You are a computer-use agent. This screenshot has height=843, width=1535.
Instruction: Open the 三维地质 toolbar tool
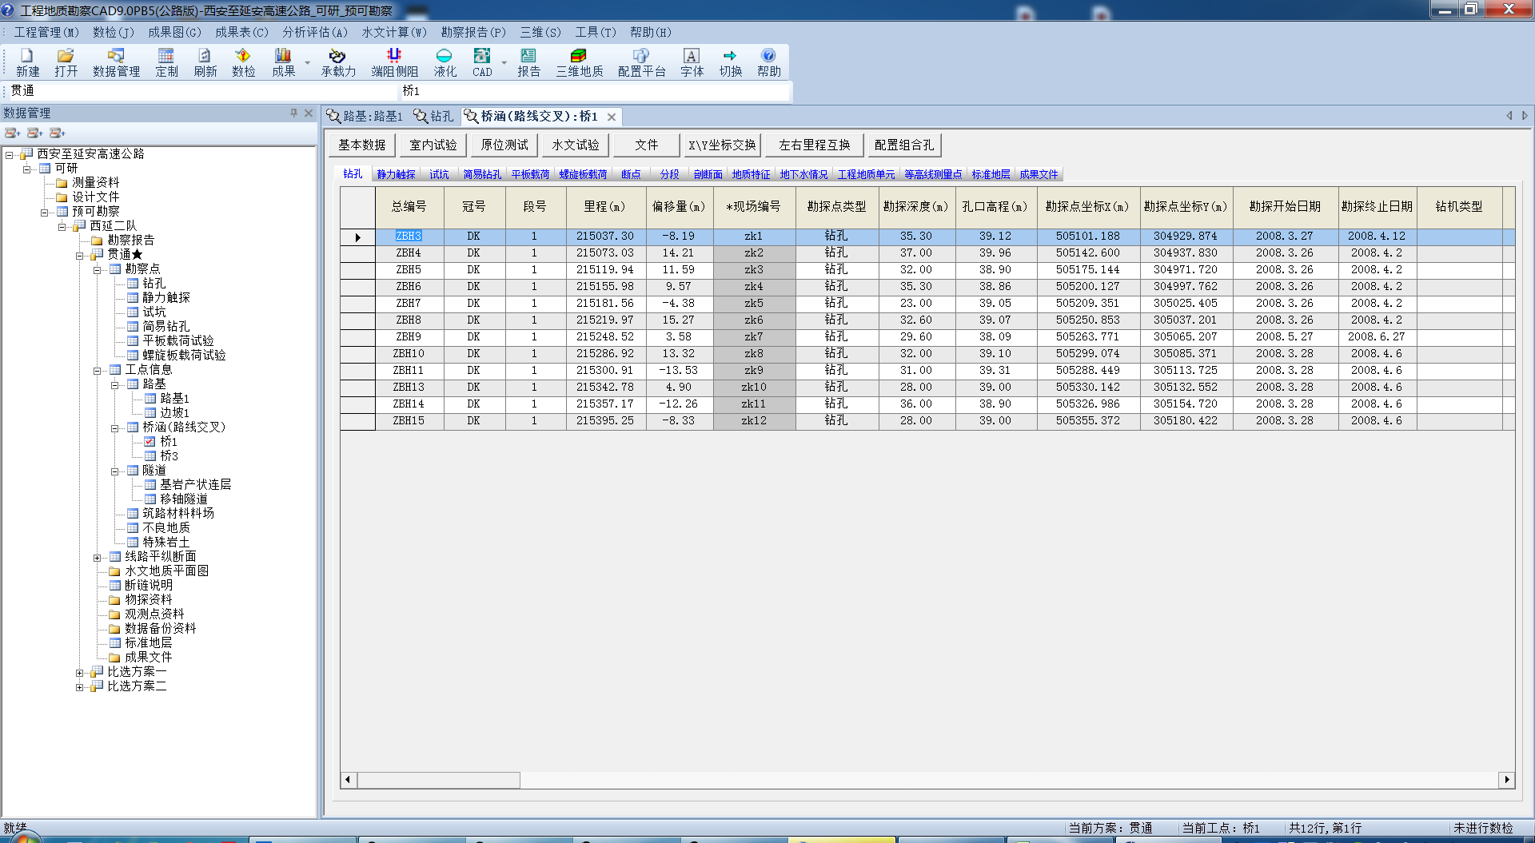tap(580, 62)
